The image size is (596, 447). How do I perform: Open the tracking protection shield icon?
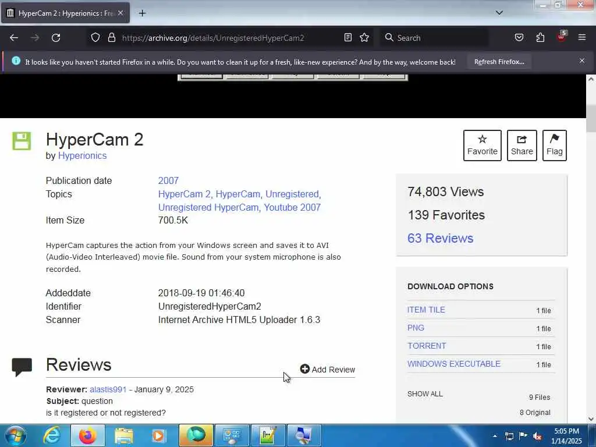point(95,38)
